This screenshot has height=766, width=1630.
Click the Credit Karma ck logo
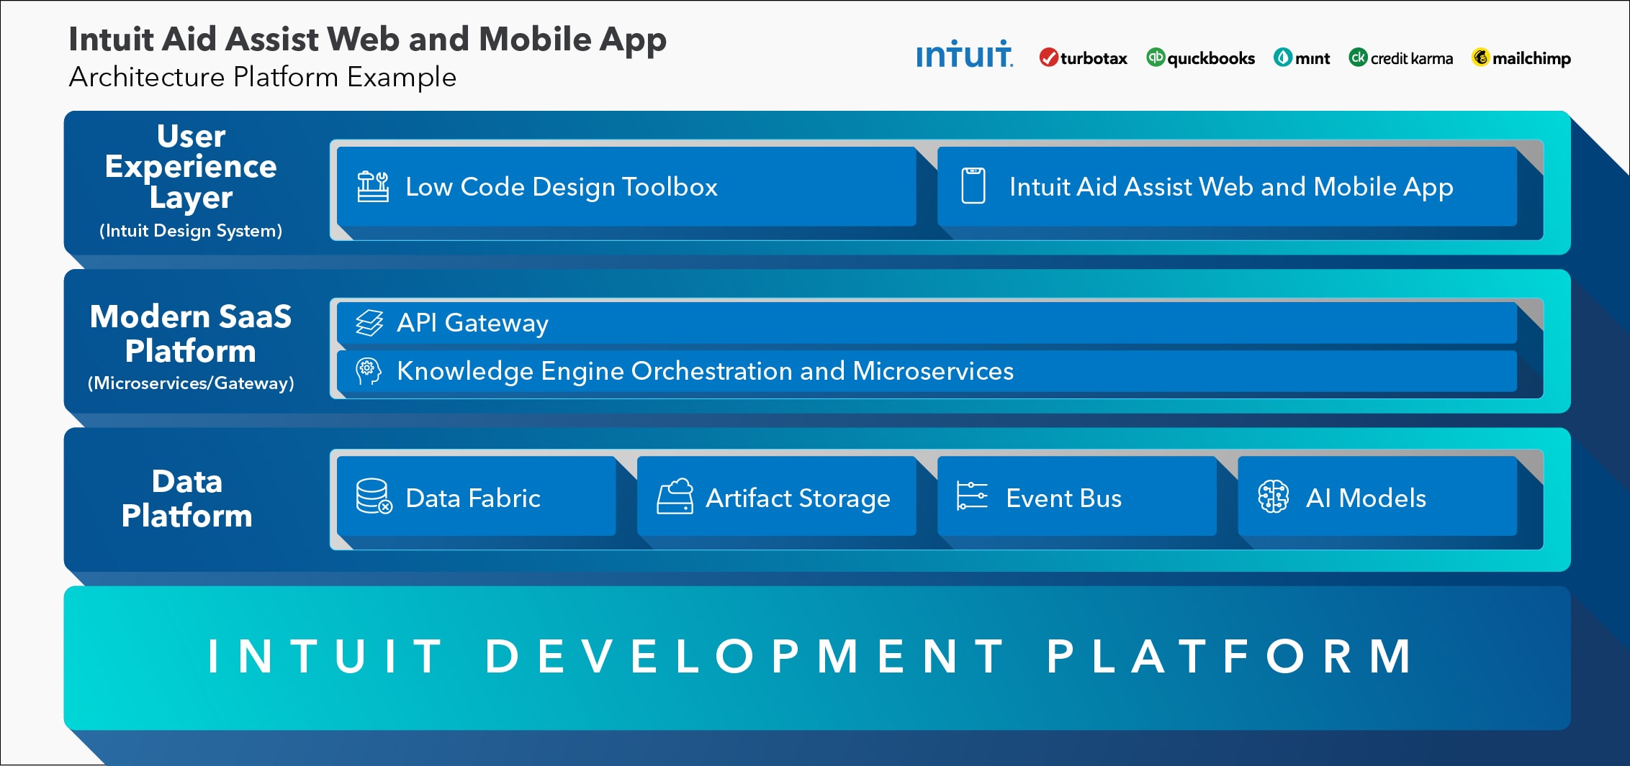(1358, 58)
